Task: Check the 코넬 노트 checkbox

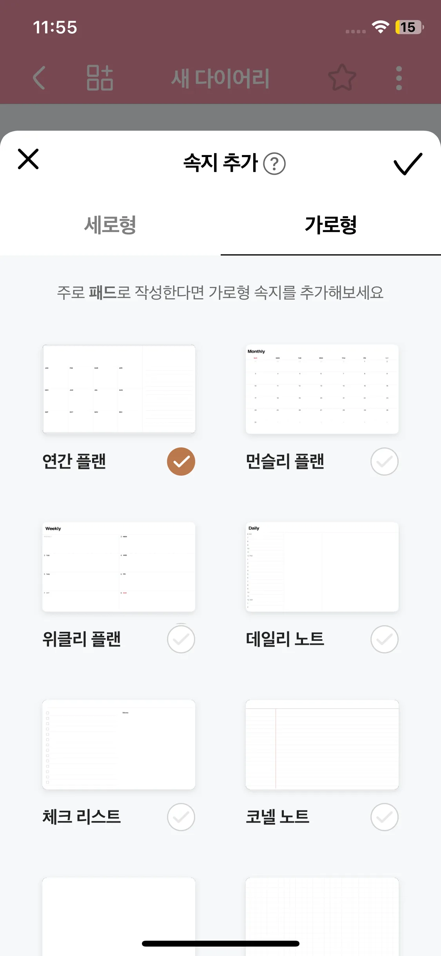Action: (384, 817)
